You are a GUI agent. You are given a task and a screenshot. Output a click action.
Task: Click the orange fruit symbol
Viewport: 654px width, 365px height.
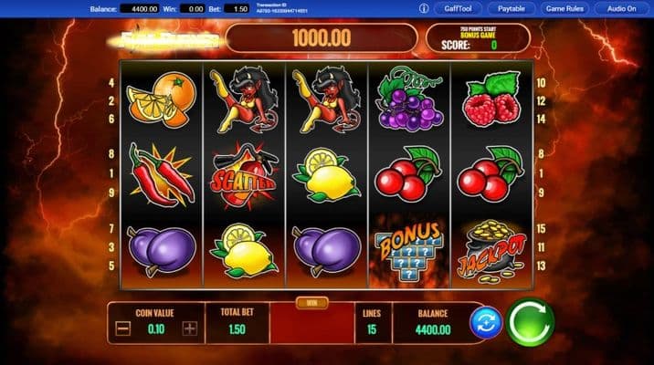(x=162, y=99)
